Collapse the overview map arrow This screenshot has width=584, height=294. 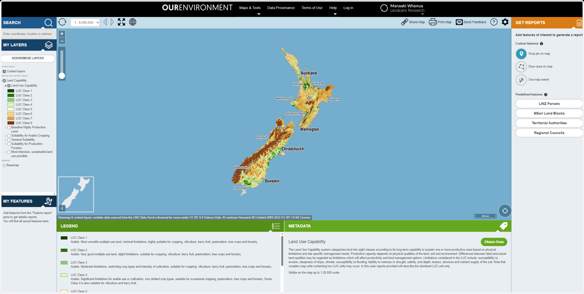point(62,208)
